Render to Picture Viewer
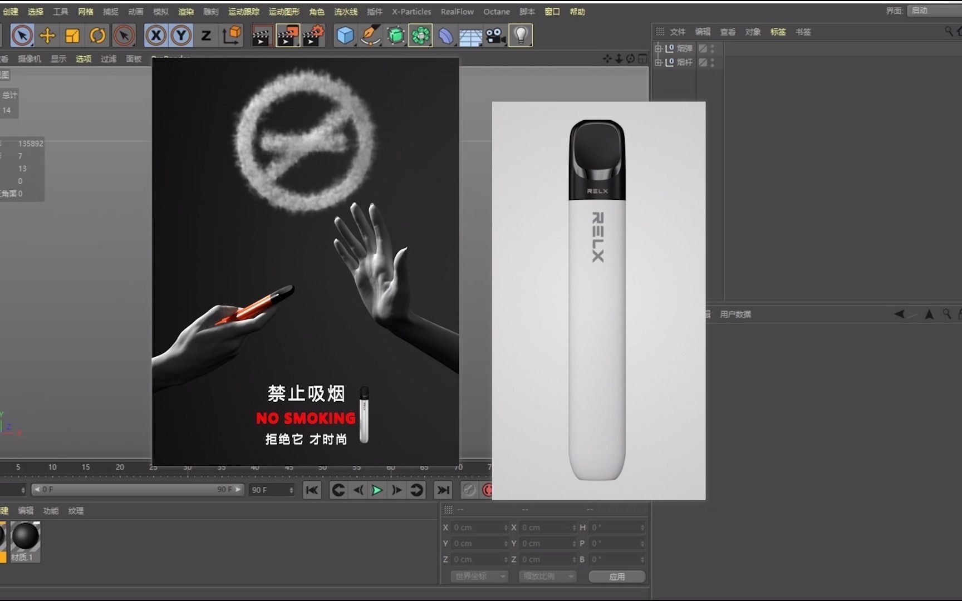Screen dimensions: 962x601 [288, 36]
